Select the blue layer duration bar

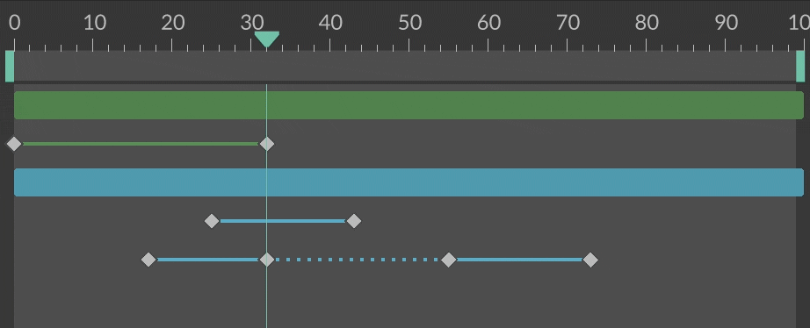(x=409, y=182)
